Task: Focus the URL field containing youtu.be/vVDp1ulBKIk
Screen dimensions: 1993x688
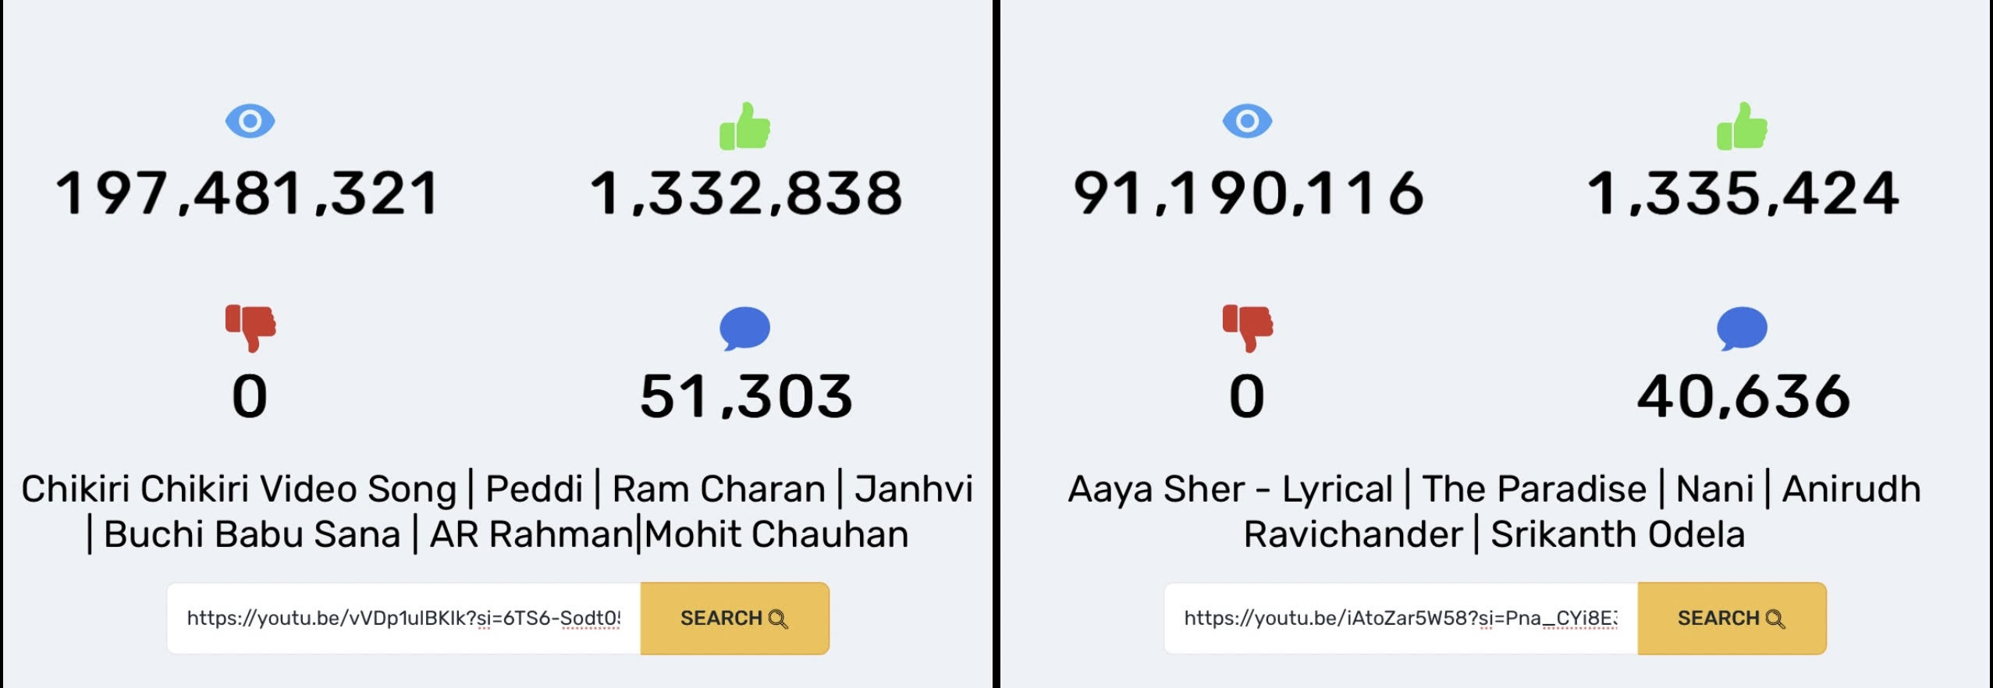Action: pyautogui.click(x=403, y=619)
